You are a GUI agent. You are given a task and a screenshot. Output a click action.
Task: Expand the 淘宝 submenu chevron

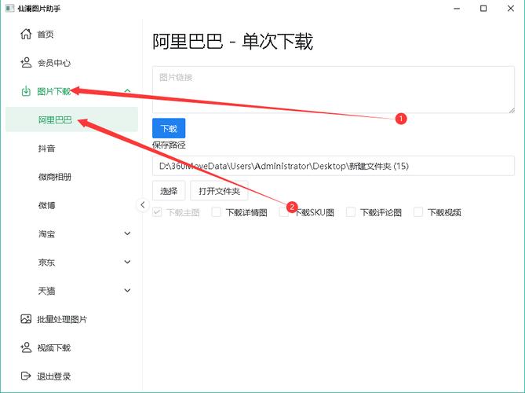[127, 233]
